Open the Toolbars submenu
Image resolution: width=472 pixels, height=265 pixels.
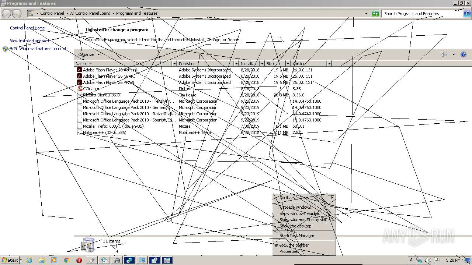click(x=304, y=198)
